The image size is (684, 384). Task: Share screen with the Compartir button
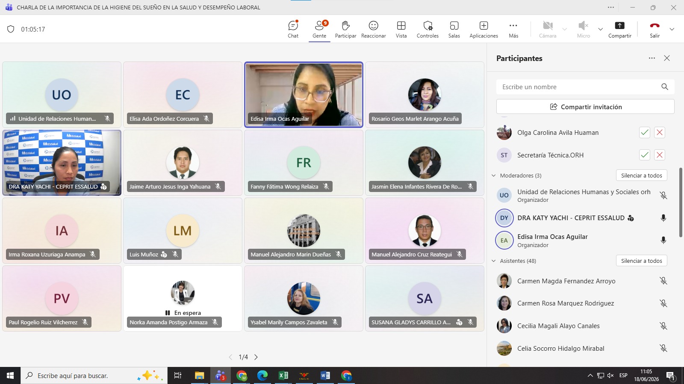click(x=619, y=29)
